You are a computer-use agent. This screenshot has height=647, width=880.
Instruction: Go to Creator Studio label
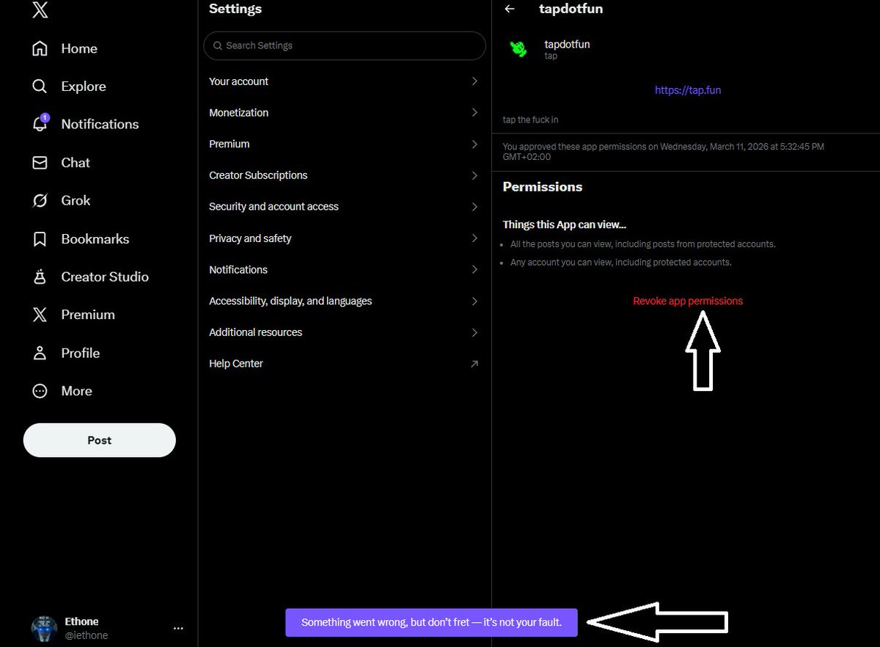click(x=105, y=277)
